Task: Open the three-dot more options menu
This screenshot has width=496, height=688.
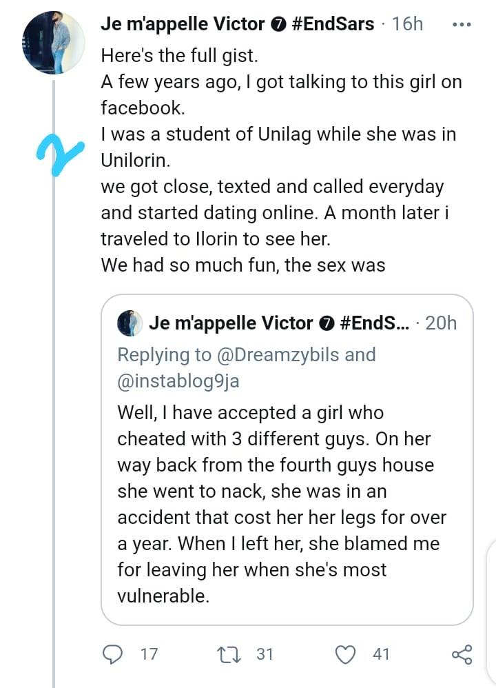Action: 460,24
